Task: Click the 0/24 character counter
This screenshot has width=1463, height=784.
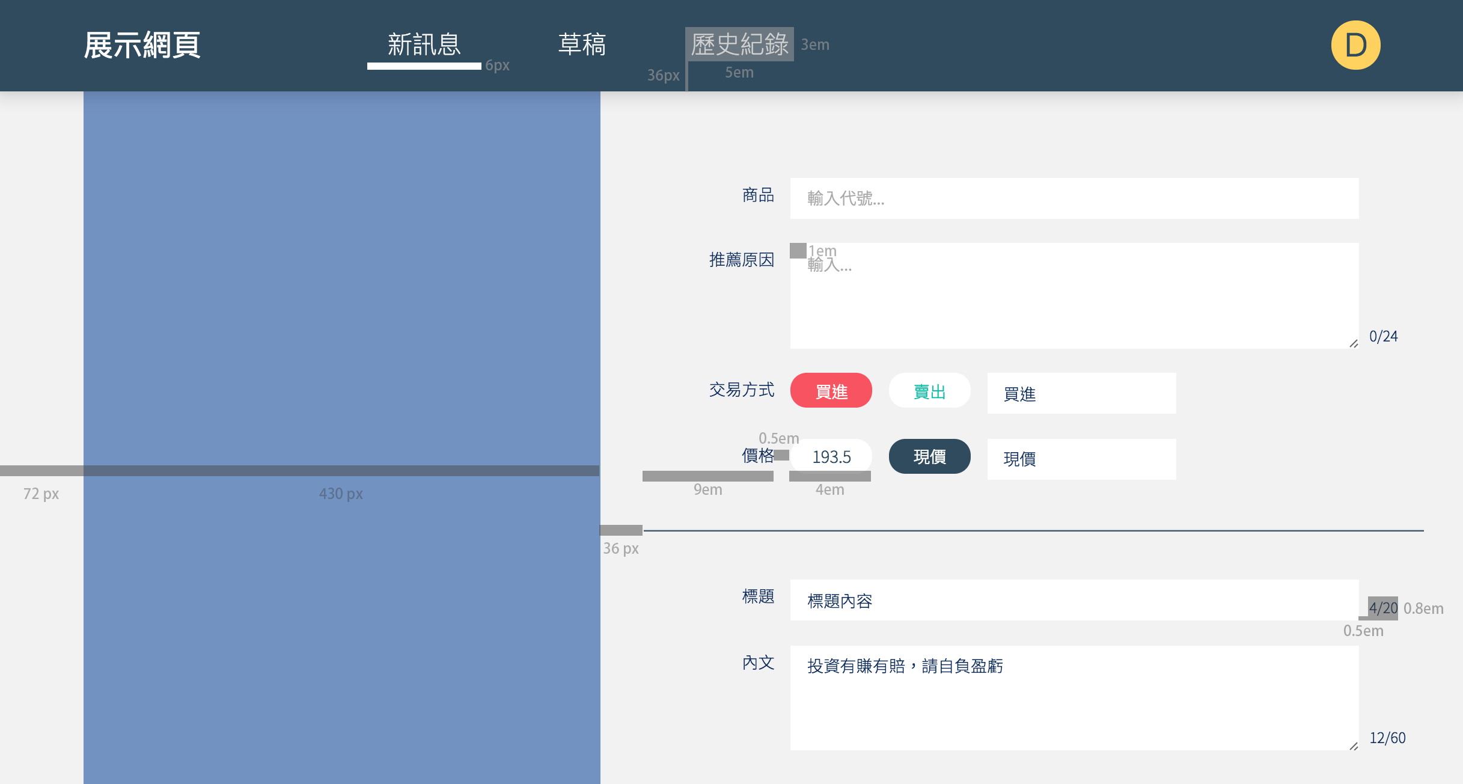Action: pos(1383,337)
